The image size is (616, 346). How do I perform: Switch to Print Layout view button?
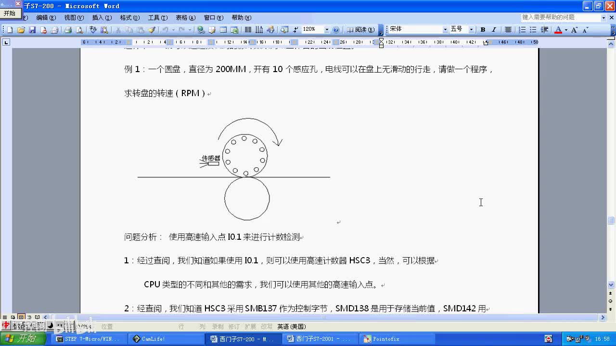[x=21, y=317]
